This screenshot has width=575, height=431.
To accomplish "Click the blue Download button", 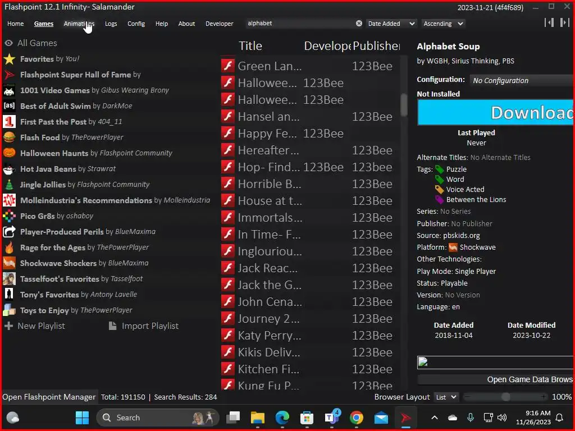I will [495, 112].
